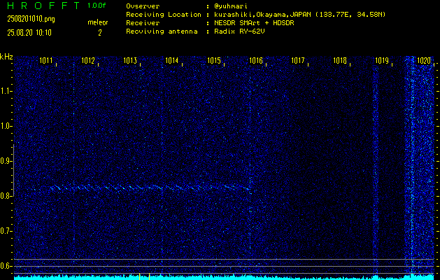Click the 1015 time marker
The width and height of the screenshot is (440, 280).
[214, 61]
